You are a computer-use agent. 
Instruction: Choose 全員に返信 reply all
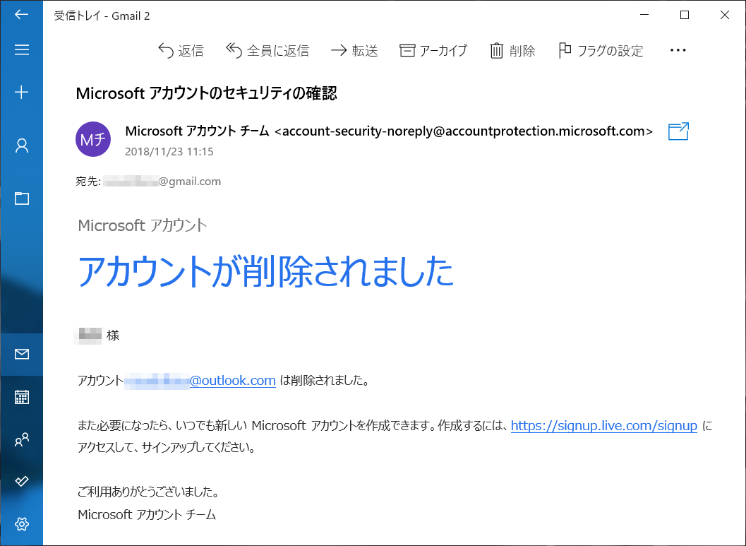pos(267,50)
